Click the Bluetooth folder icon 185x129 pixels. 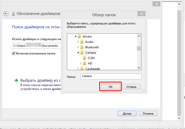[x=82, y=47]
